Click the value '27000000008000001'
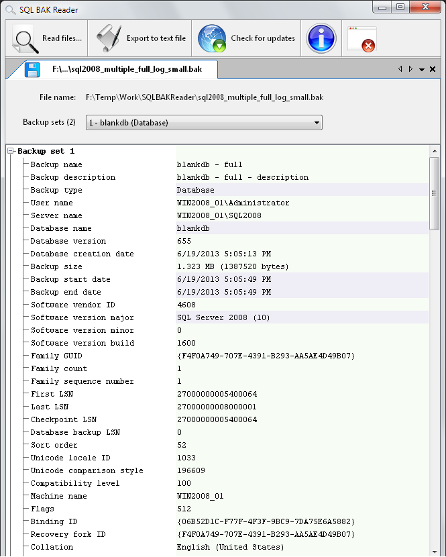The height and width of the screenshot is (557, 446). pos(217,407)
